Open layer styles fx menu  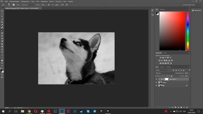click(x=173, y=107)
